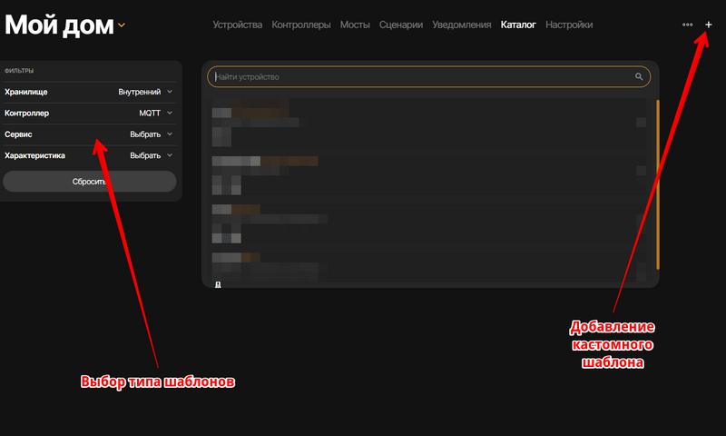This screenshot has width=726, height=436.
Task: Select the active Каталог tab
Action: [518, 25]
